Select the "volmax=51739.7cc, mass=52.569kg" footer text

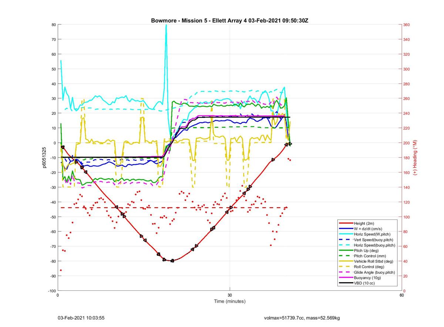tap(302, 318)
